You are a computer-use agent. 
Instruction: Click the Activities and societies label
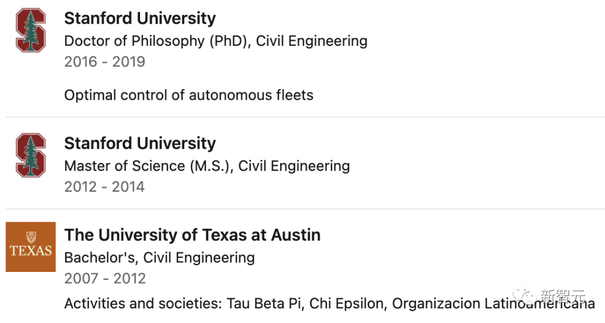[x=143, y=304]
